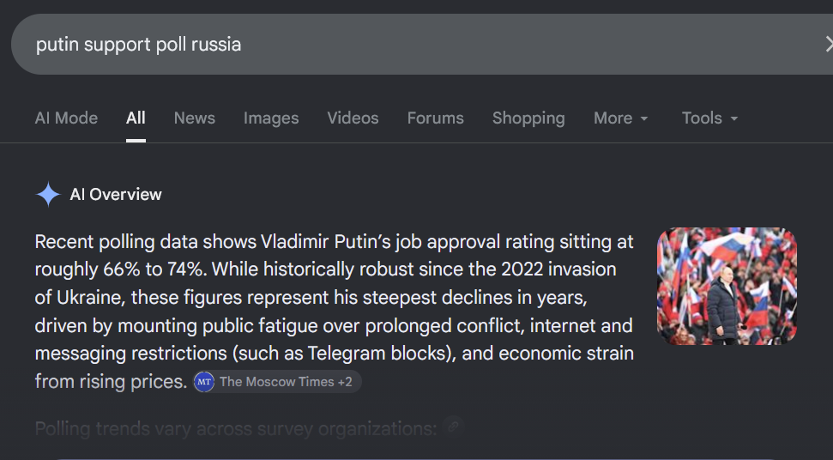The image size is (833, 460).
Task: Open the Forums tab
Action: (436, 118)
